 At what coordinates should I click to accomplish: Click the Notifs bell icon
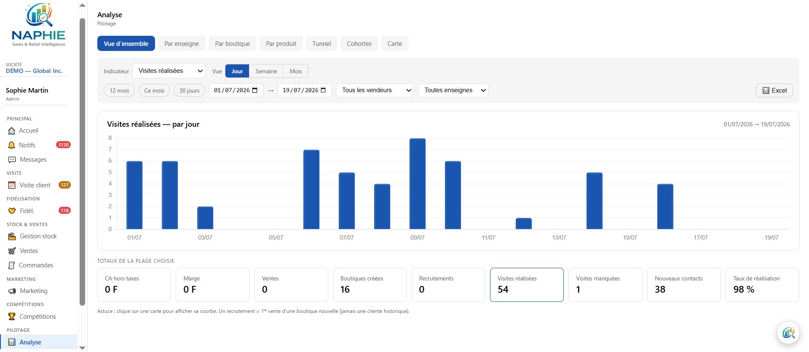click(12, 145)
